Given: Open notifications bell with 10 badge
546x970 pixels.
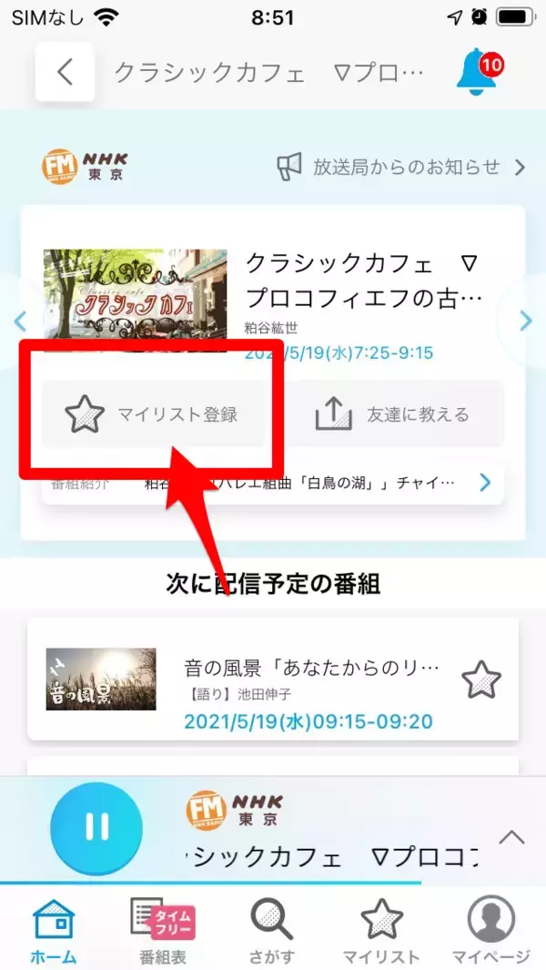Looking at the screenshot, I should click(x=479, y=74).
